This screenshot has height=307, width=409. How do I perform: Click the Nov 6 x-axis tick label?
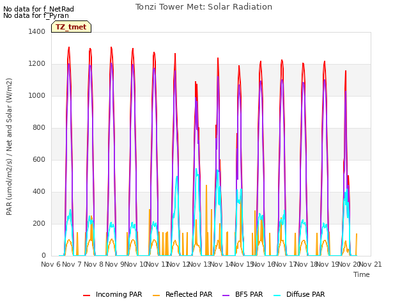pos(50,264)
